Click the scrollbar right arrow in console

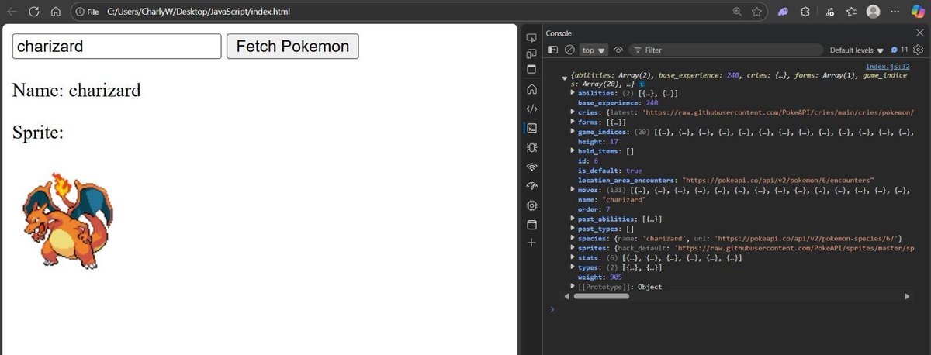[907, 296]
